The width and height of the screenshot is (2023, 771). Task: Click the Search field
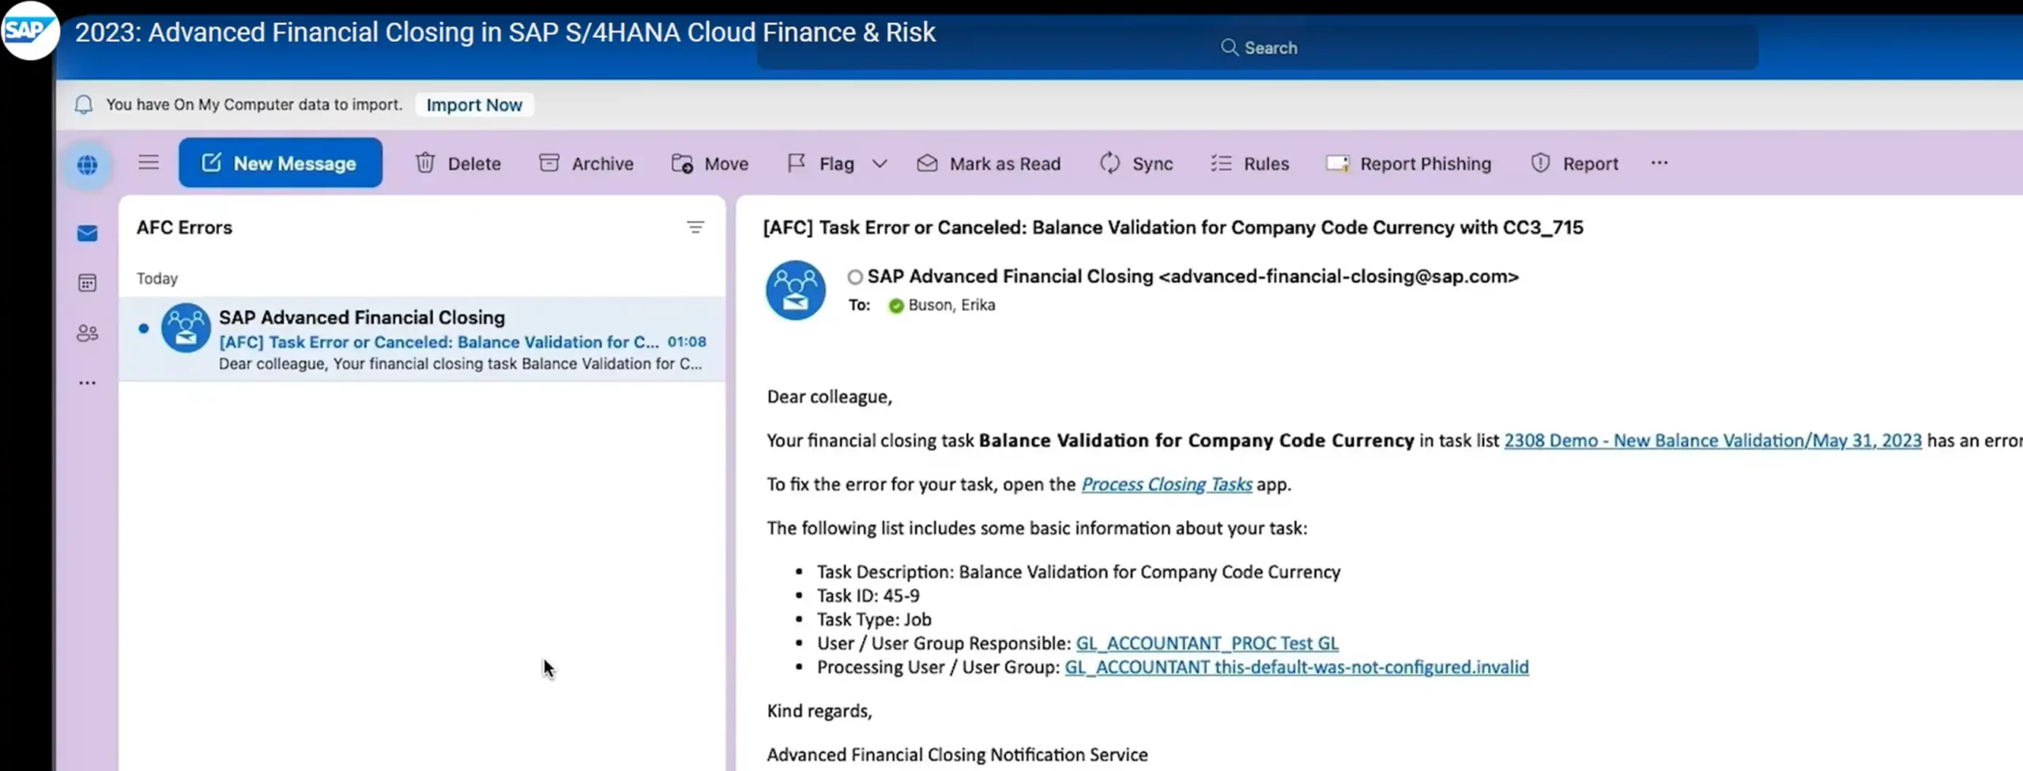[1258, 47]
